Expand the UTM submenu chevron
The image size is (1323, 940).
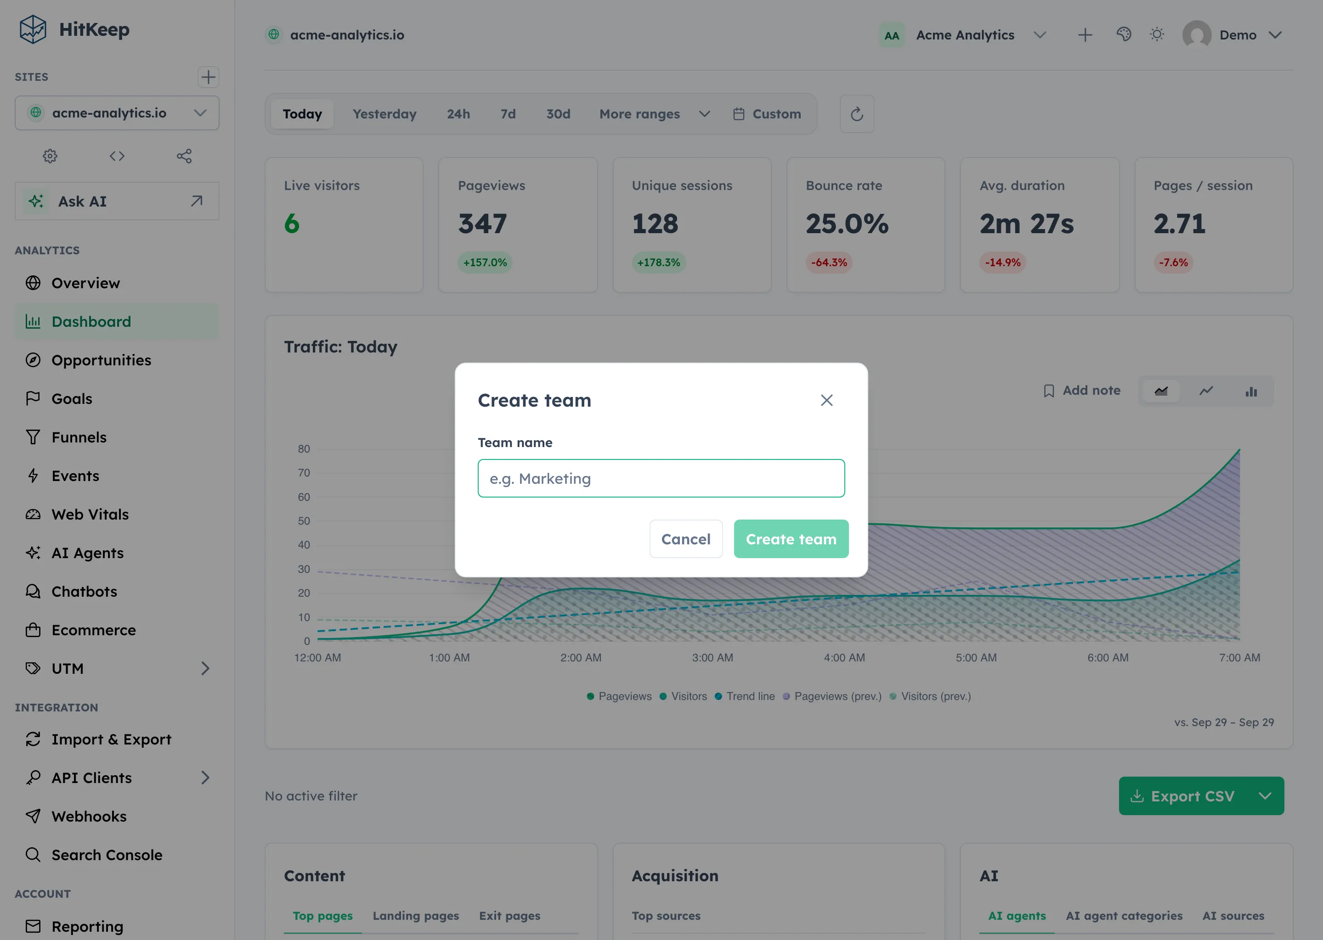(x=205, y=669)
